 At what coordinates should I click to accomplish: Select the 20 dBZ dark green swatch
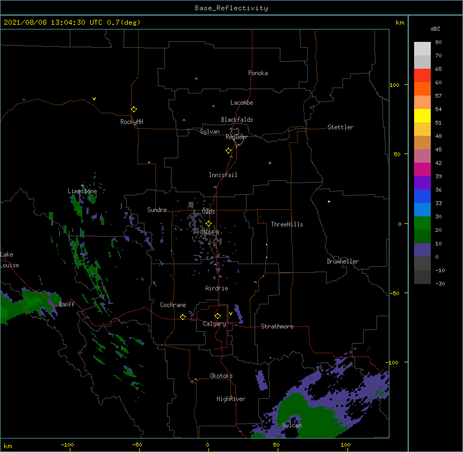422,236
